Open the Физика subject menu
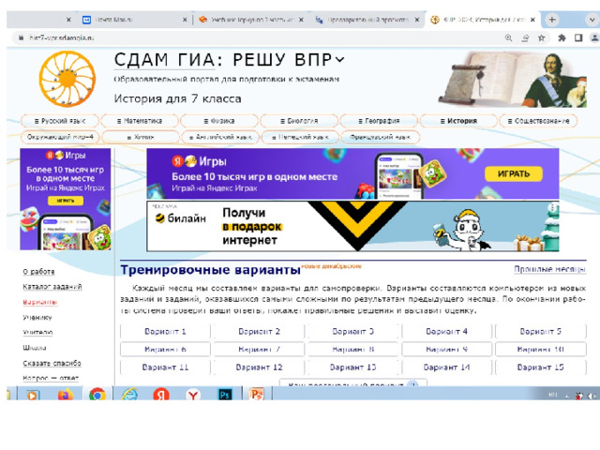 pos(219,121)
